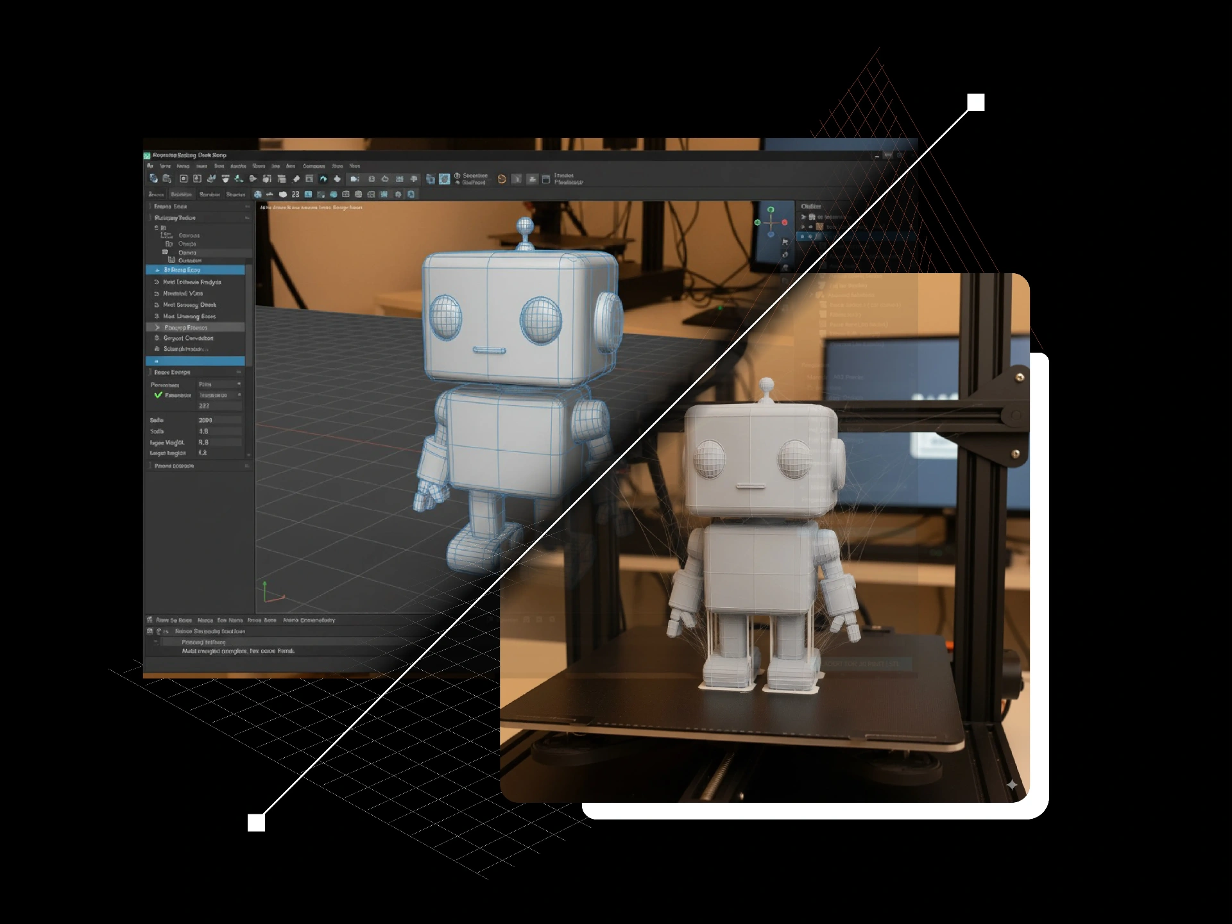Image resolution: width=1232 pixels, height=924 pixels.
Task: Collapse the "Peace Eeenpe" parameters section
Action: [x=239, y=372]
